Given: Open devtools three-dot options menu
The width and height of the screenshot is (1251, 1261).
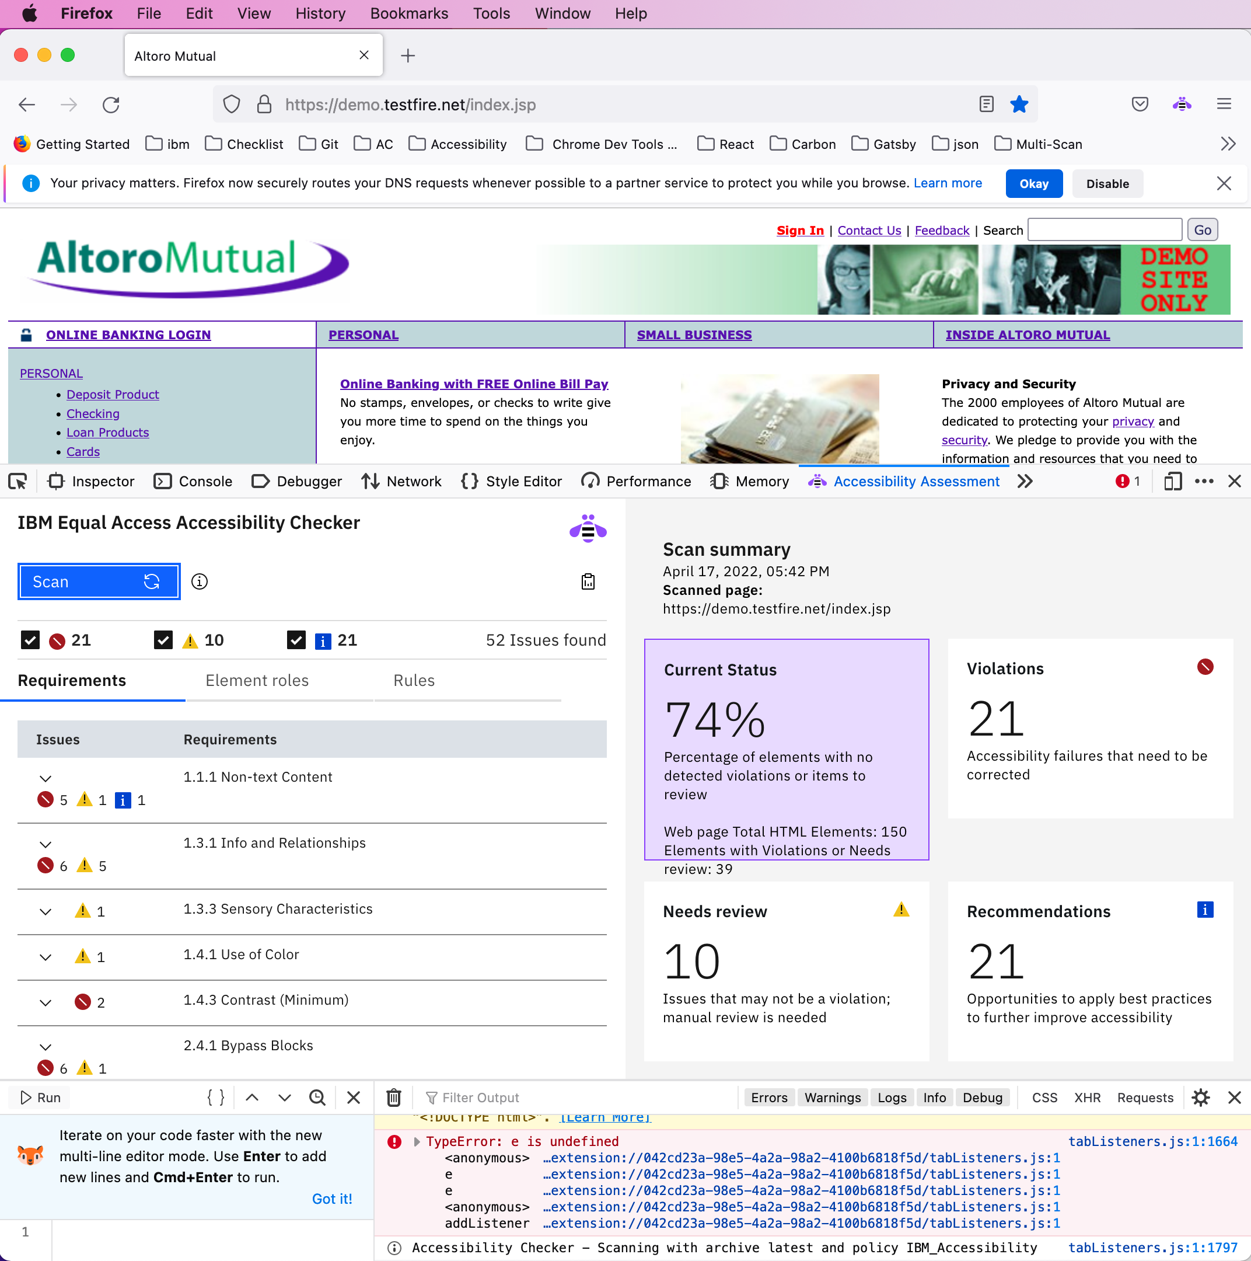Looking at the screenshot, I should (1204, 482).
